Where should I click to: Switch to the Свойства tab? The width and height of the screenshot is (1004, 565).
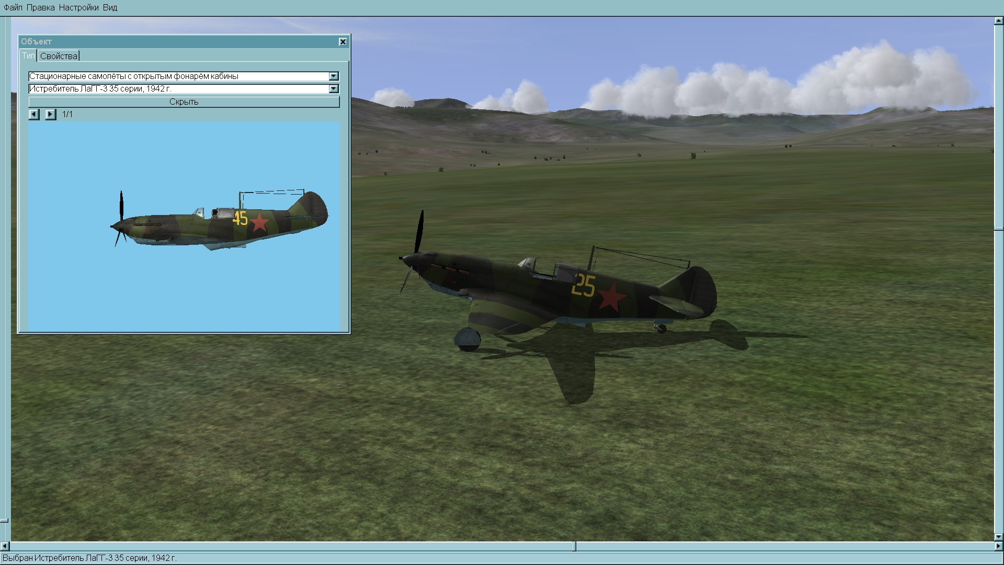[59, 56]
